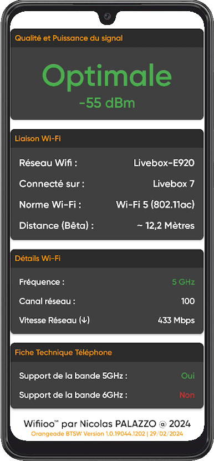Tap the red Non for 6GHz support

point(187,395)
